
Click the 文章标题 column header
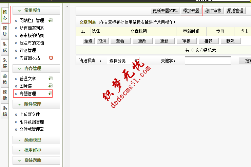pos(139,31)
